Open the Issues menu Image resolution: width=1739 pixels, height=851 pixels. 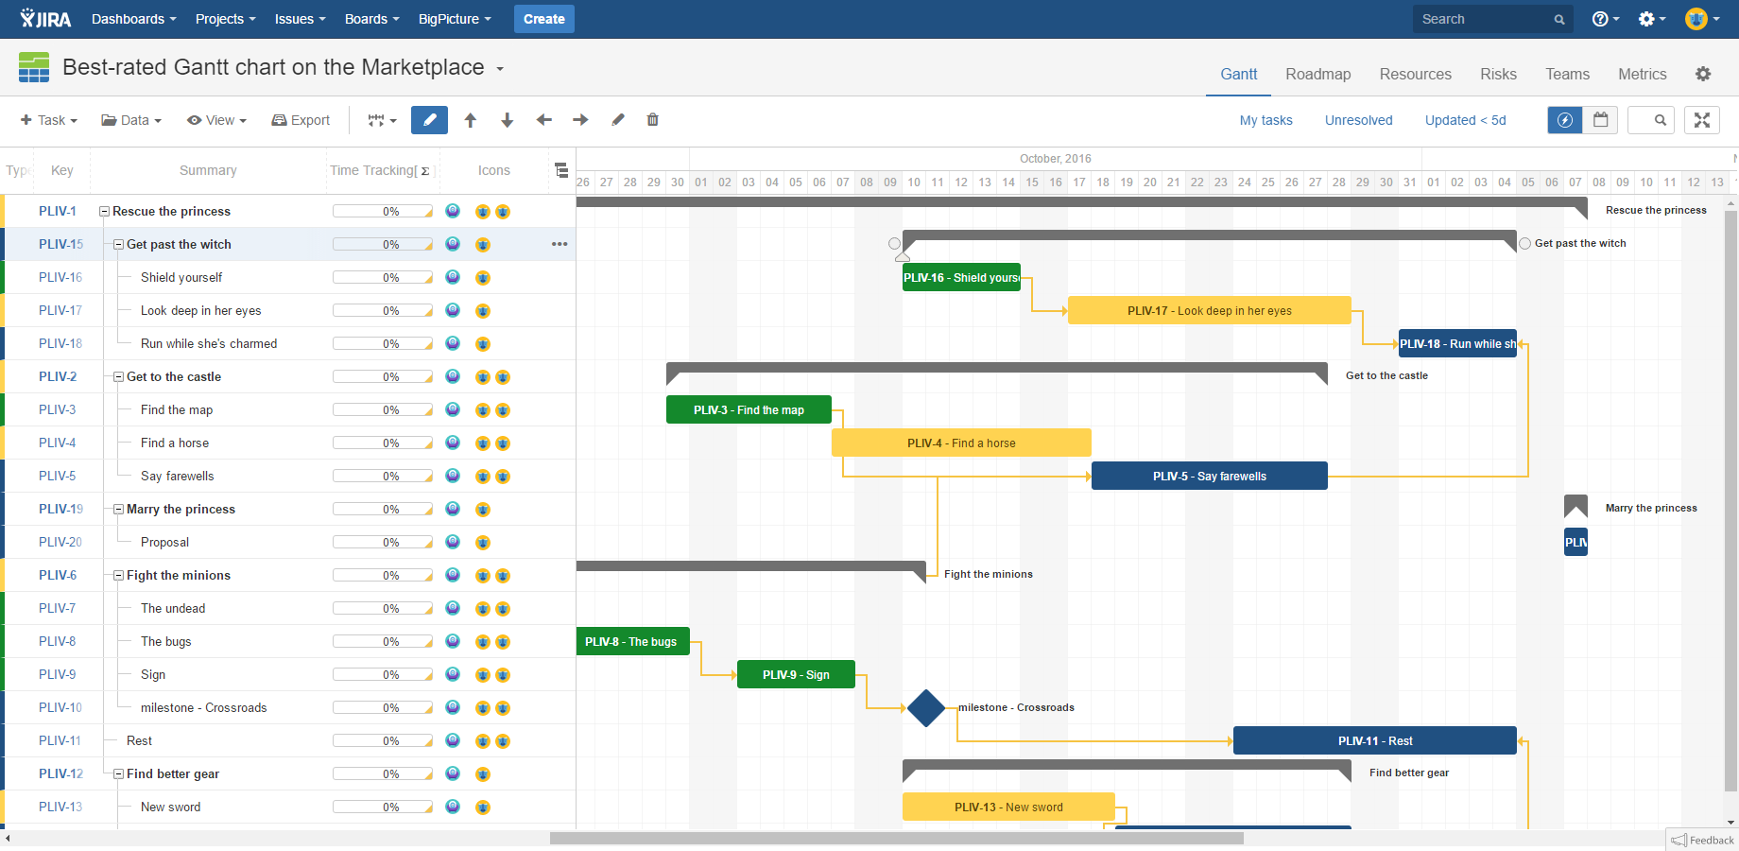tap(301, 19)
